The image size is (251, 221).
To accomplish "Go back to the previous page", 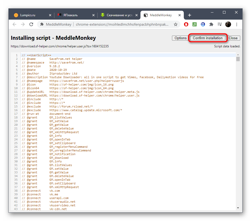I will [14, 24].
